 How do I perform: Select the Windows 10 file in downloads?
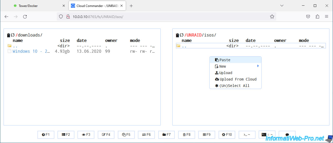pyautogui.click(x=31, y=51)
